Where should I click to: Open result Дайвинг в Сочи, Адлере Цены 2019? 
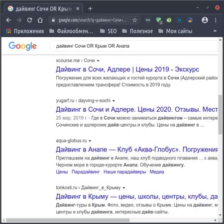pyautogui.click(x=127, y=70)
